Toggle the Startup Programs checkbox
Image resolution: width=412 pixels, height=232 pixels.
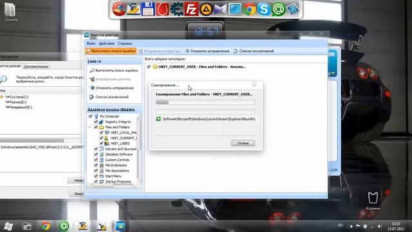point(96,182)
